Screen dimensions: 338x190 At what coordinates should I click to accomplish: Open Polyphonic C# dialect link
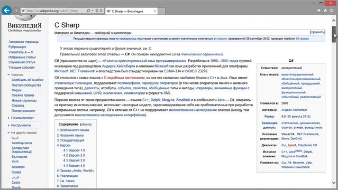coord(307,145)
